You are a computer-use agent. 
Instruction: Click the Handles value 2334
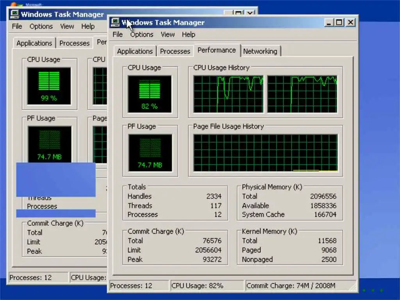[x=214, y=196]
